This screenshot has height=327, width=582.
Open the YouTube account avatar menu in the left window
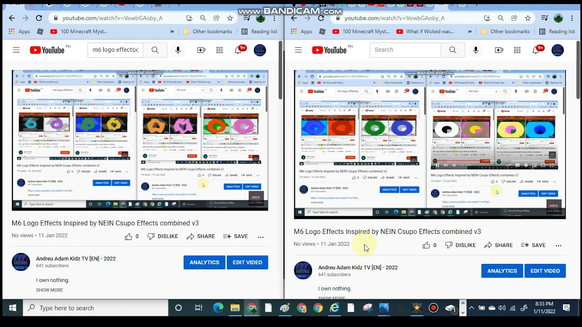(260, 50)
